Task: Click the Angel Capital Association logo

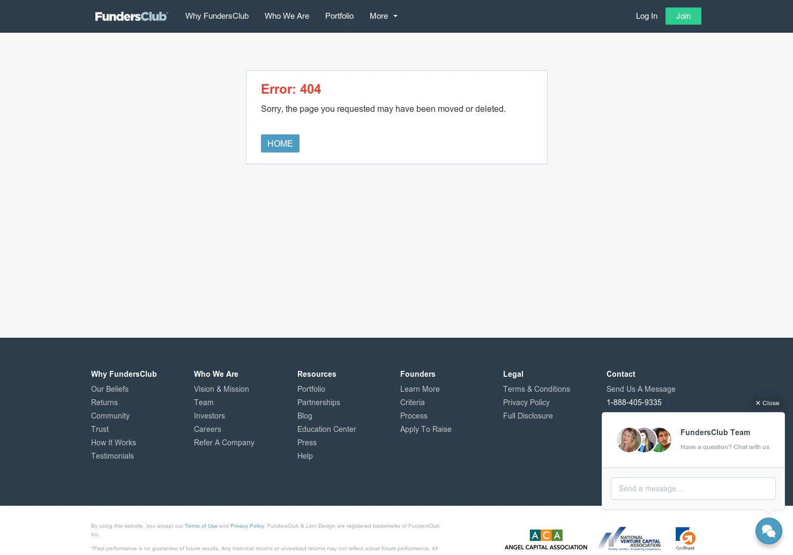Action: (x=545, y=539)
